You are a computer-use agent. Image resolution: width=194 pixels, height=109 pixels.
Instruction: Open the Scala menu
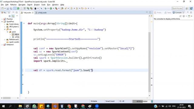pyautogui.click(x=43, y=5)
